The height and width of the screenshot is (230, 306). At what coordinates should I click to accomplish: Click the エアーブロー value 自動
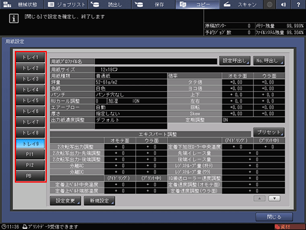[131, 107]
